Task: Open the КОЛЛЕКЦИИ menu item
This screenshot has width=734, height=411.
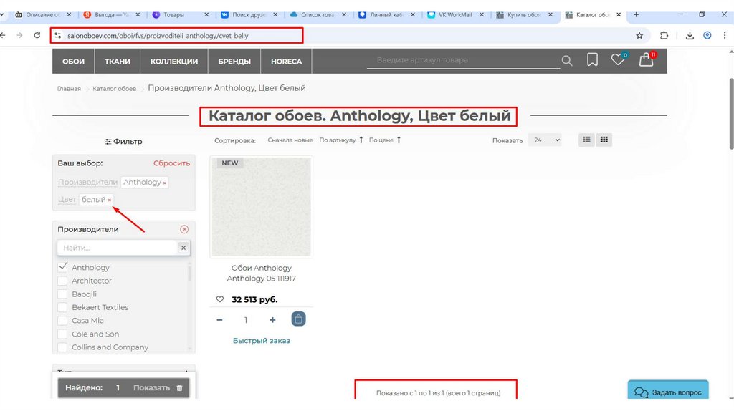Action: click(x=174, y=62)
